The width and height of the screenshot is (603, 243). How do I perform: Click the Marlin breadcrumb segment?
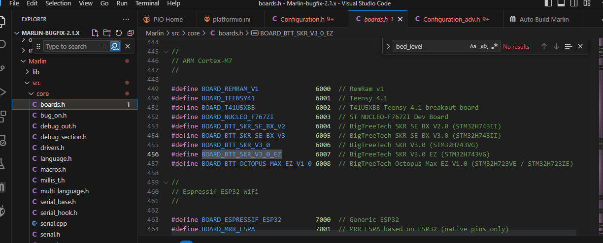click(155, 33)
